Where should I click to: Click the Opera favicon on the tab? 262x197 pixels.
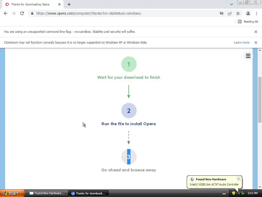pyautogui.click(x=7, y=4)
